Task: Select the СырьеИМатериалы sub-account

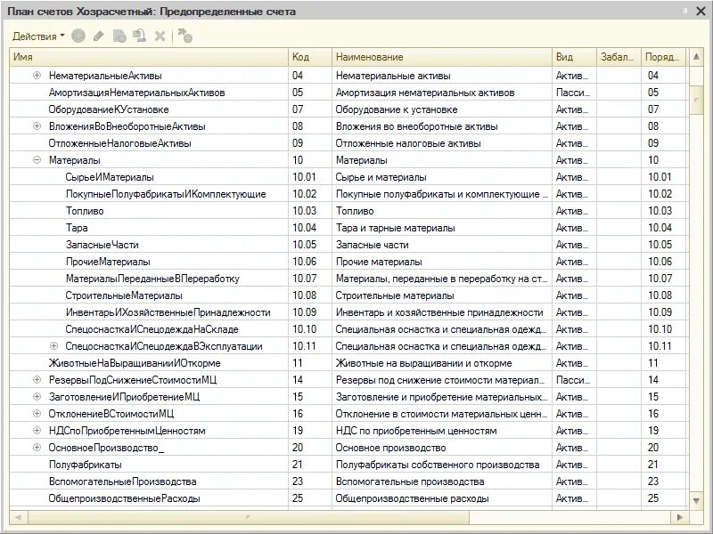Action: (x=348, y=177)
